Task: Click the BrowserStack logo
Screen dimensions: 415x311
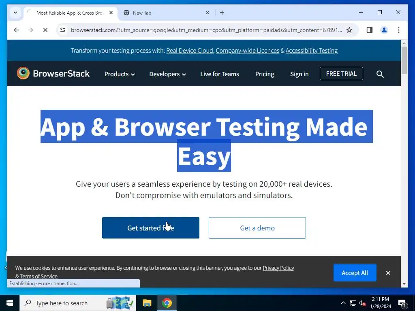Action: tap(53, 73)
